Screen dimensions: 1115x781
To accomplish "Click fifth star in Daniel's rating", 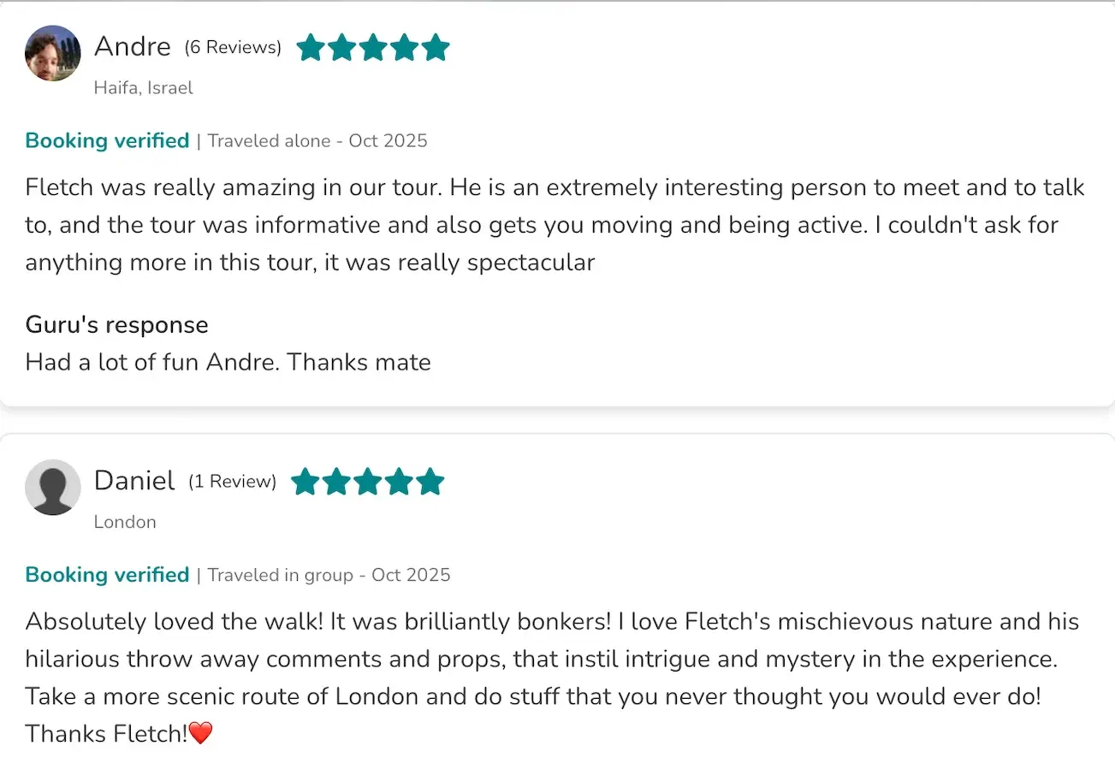I will tap(430, 482).
